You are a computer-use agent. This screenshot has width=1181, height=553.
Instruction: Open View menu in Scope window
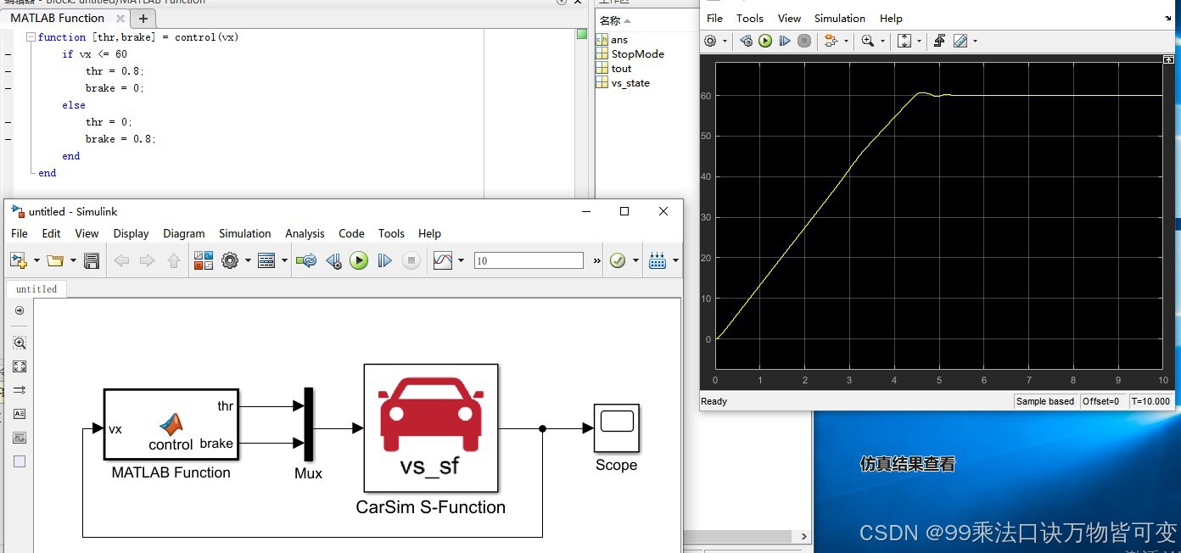click(789, 18)
